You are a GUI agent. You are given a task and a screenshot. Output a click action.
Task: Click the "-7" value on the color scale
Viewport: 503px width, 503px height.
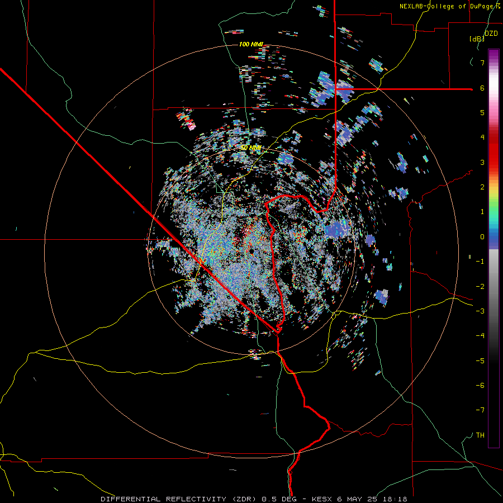pyautogui.click(x=480, y=410)
